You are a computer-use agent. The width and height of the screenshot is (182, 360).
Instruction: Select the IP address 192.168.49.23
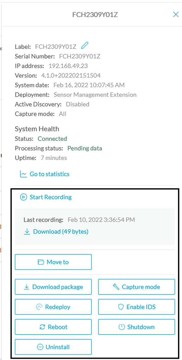coord(68,66)
